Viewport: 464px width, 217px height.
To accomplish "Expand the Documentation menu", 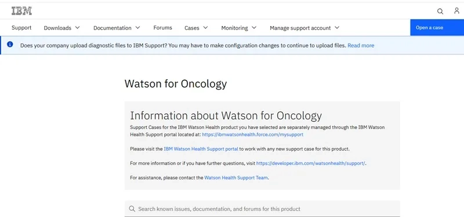I will 117,28.
